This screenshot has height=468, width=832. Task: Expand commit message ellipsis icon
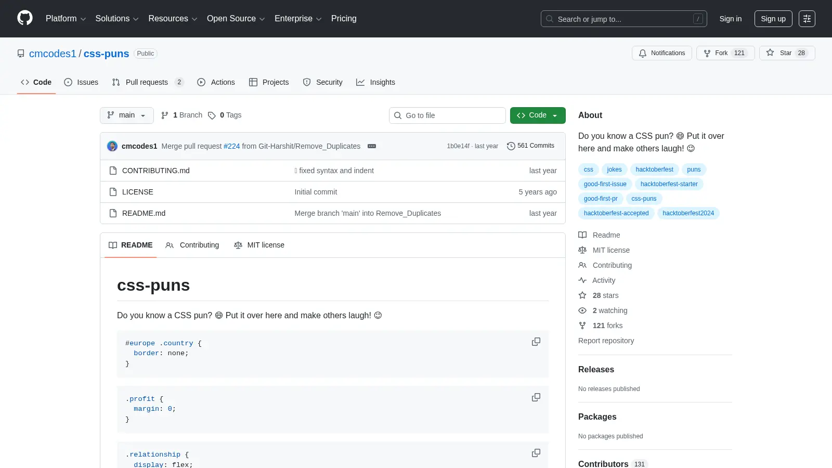coord(372,146)
